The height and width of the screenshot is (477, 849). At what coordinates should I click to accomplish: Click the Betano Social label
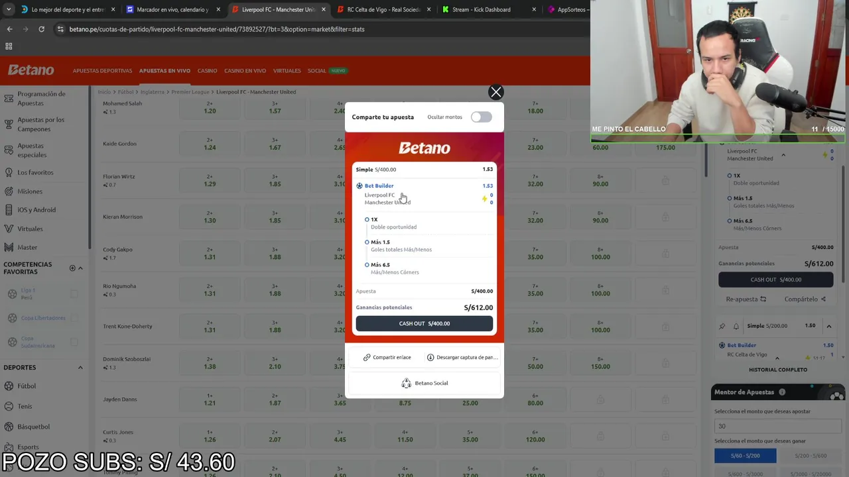(x=431, y=383)
